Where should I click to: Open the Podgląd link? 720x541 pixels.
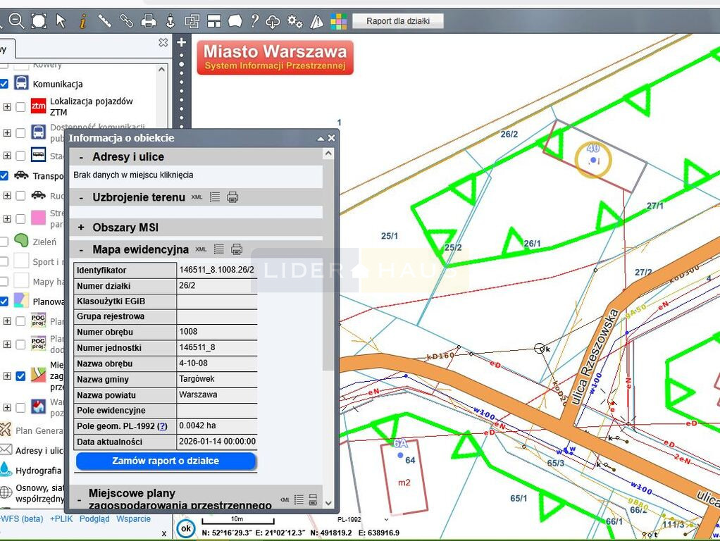[x=94, y=518]
